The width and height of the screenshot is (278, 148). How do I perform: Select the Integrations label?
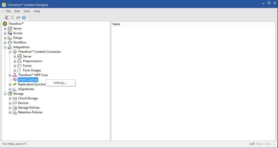tap(21, 47)
